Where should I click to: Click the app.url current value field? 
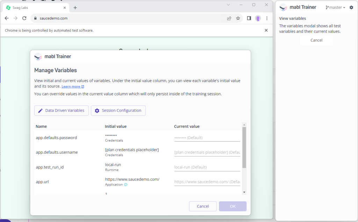coord(207,182)
